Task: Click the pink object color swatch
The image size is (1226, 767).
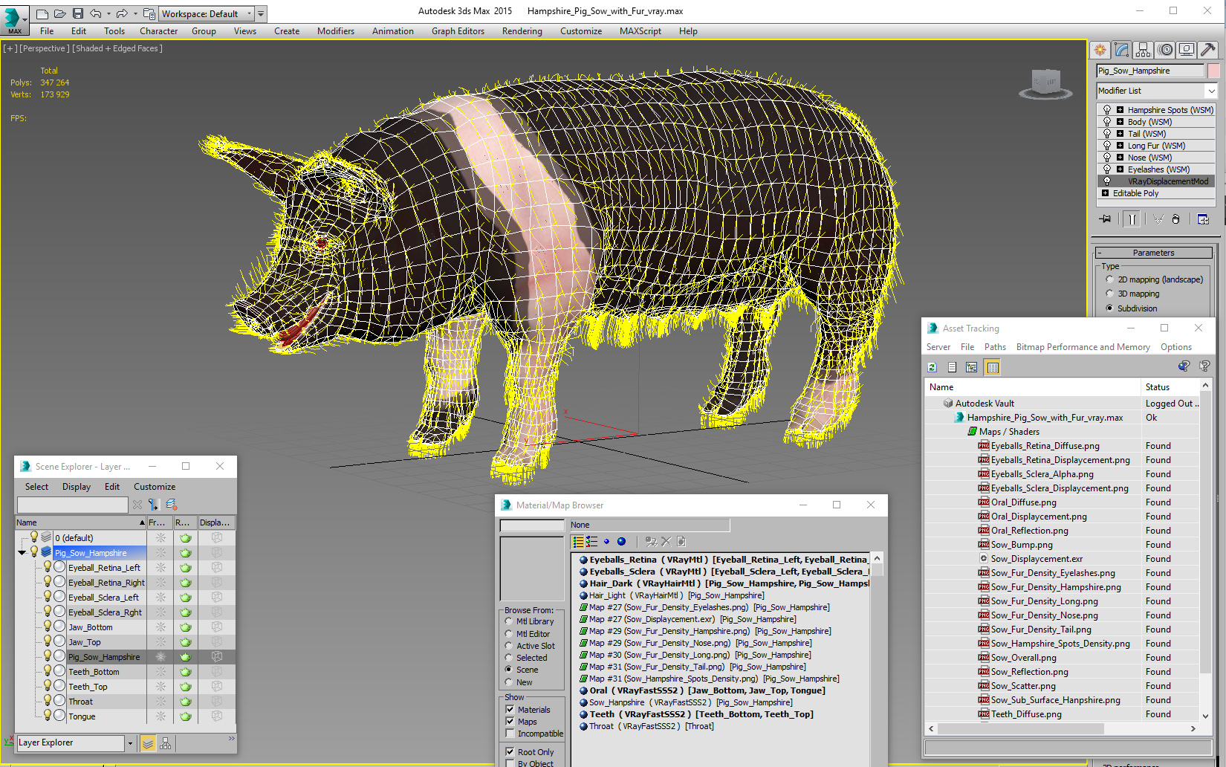Action: pyautogui.click(x=1214, y=71)
